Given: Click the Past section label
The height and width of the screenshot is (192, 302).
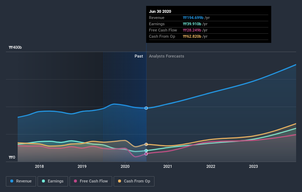Looking at the screenshot, I should (x=139, y=56).
